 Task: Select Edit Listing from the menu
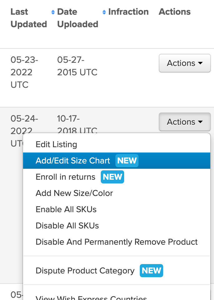click(56, 144)
